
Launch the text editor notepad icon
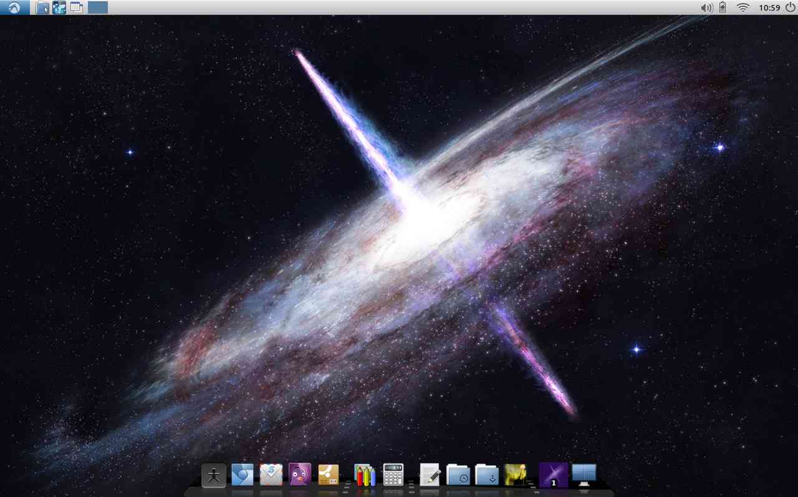pyautogui.click(x=430, y=475)
